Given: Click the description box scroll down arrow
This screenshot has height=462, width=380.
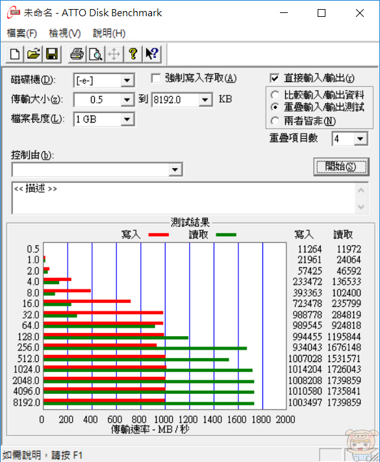Looking at the screenshot, I should tap(361, 206).
